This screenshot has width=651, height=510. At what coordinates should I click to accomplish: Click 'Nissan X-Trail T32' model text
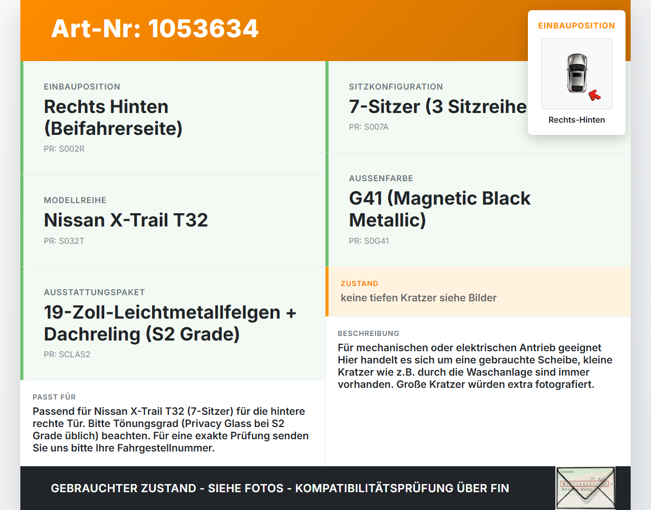coord(126,220)
